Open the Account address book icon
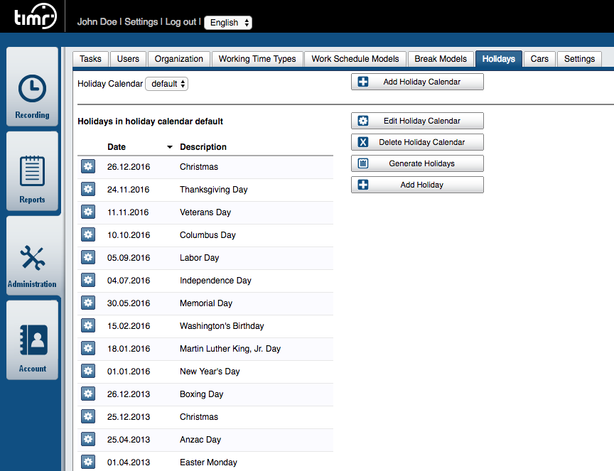This screenshot has height=471, width=614. pos(32,341)
